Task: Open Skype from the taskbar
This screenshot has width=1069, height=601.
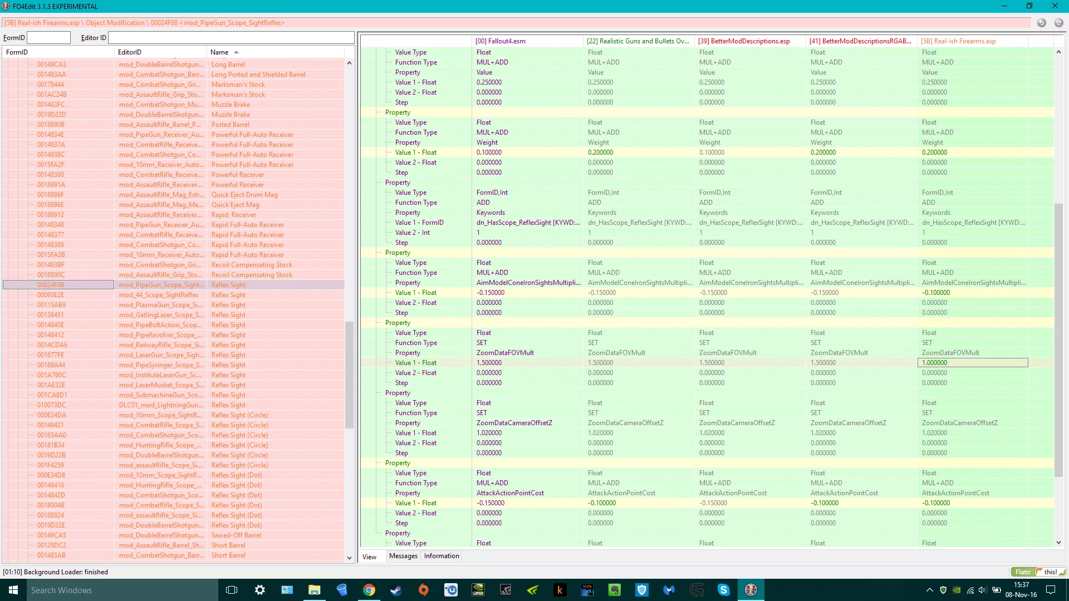Action: tap(724, 590)
